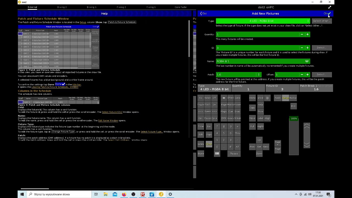This screenshot has height=198, width=352.
Task: Click the Toggle key
Action: click(201, 105)
